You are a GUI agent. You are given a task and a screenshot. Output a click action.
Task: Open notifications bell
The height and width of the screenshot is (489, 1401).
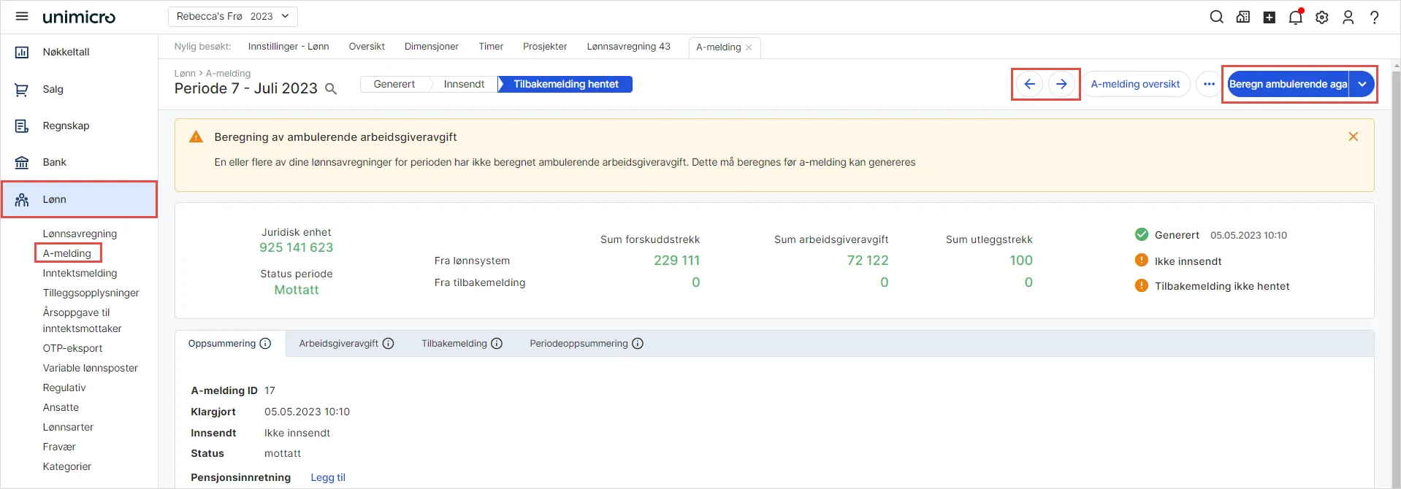[x=1295, y=17]
